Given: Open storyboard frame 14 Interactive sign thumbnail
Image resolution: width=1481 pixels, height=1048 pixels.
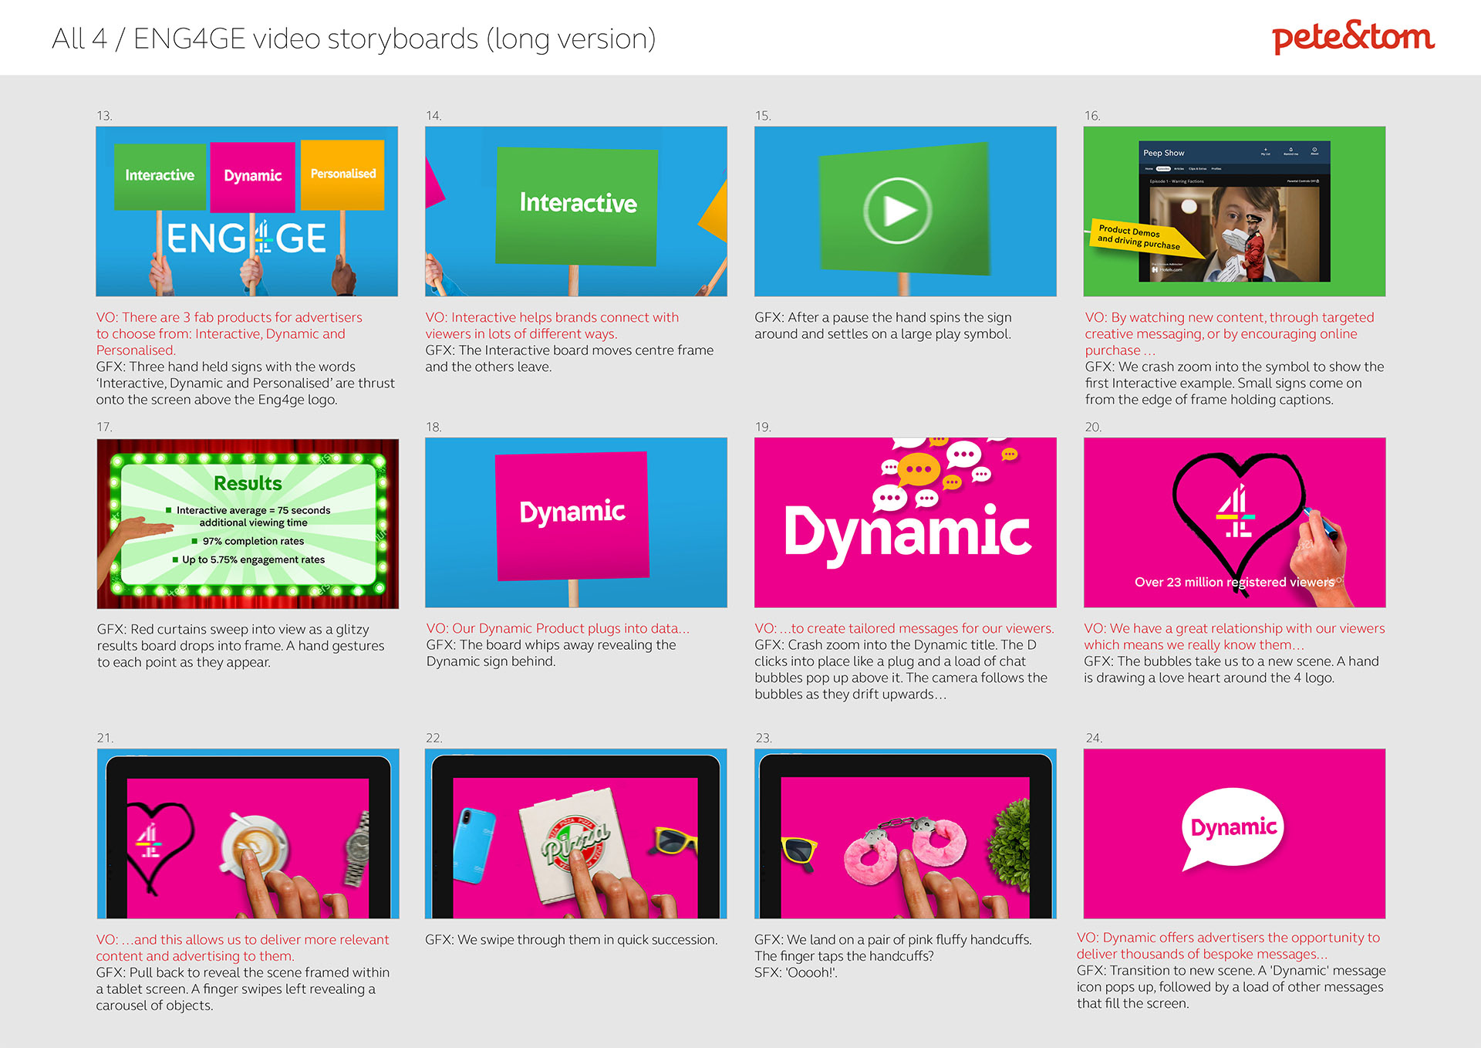Looking at the screenshot, I should 576,211.
